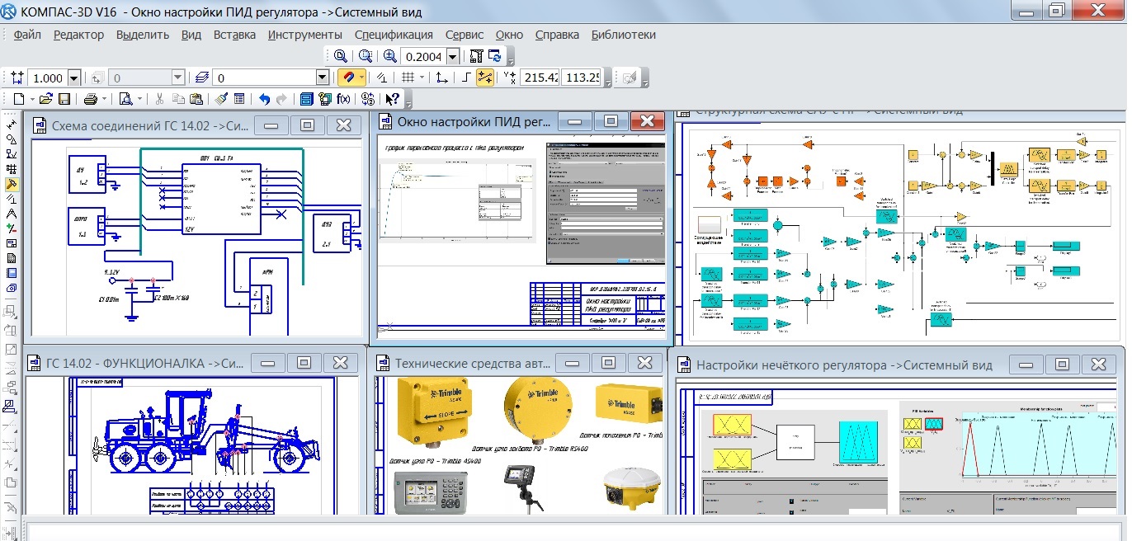Close the Окно настройки ПИД window
Image resolution: width=1132 pixels, height=541 pixels.
click(648, 121)
